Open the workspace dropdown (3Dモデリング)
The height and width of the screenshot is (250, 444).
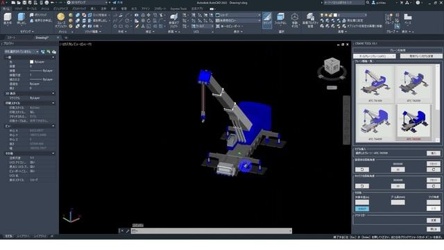(x=87, y=3)
